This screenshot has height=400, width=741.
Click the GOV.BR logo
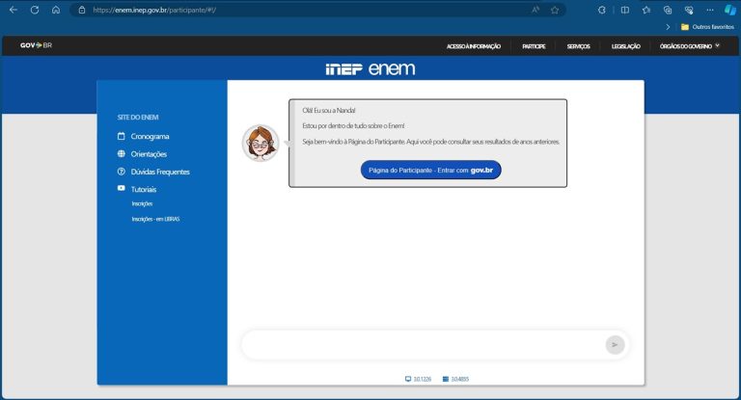click(x=36, y=45)
